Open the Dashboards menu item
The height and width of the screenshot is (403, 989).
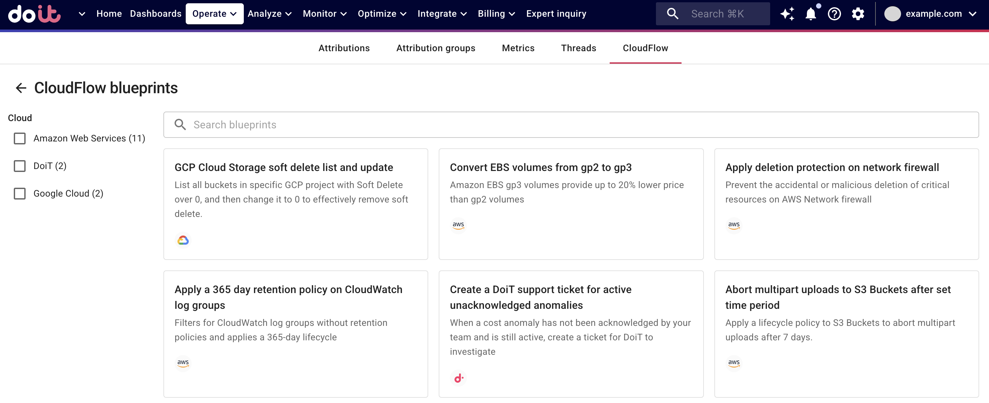pos(156,14)
